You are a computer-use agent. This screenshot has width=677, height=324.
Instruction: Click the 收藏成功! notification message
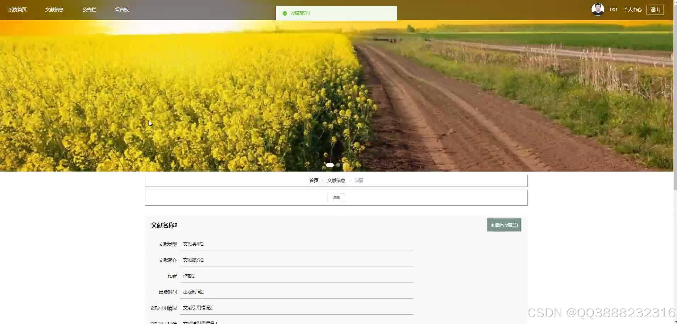[x=300, y=13]
